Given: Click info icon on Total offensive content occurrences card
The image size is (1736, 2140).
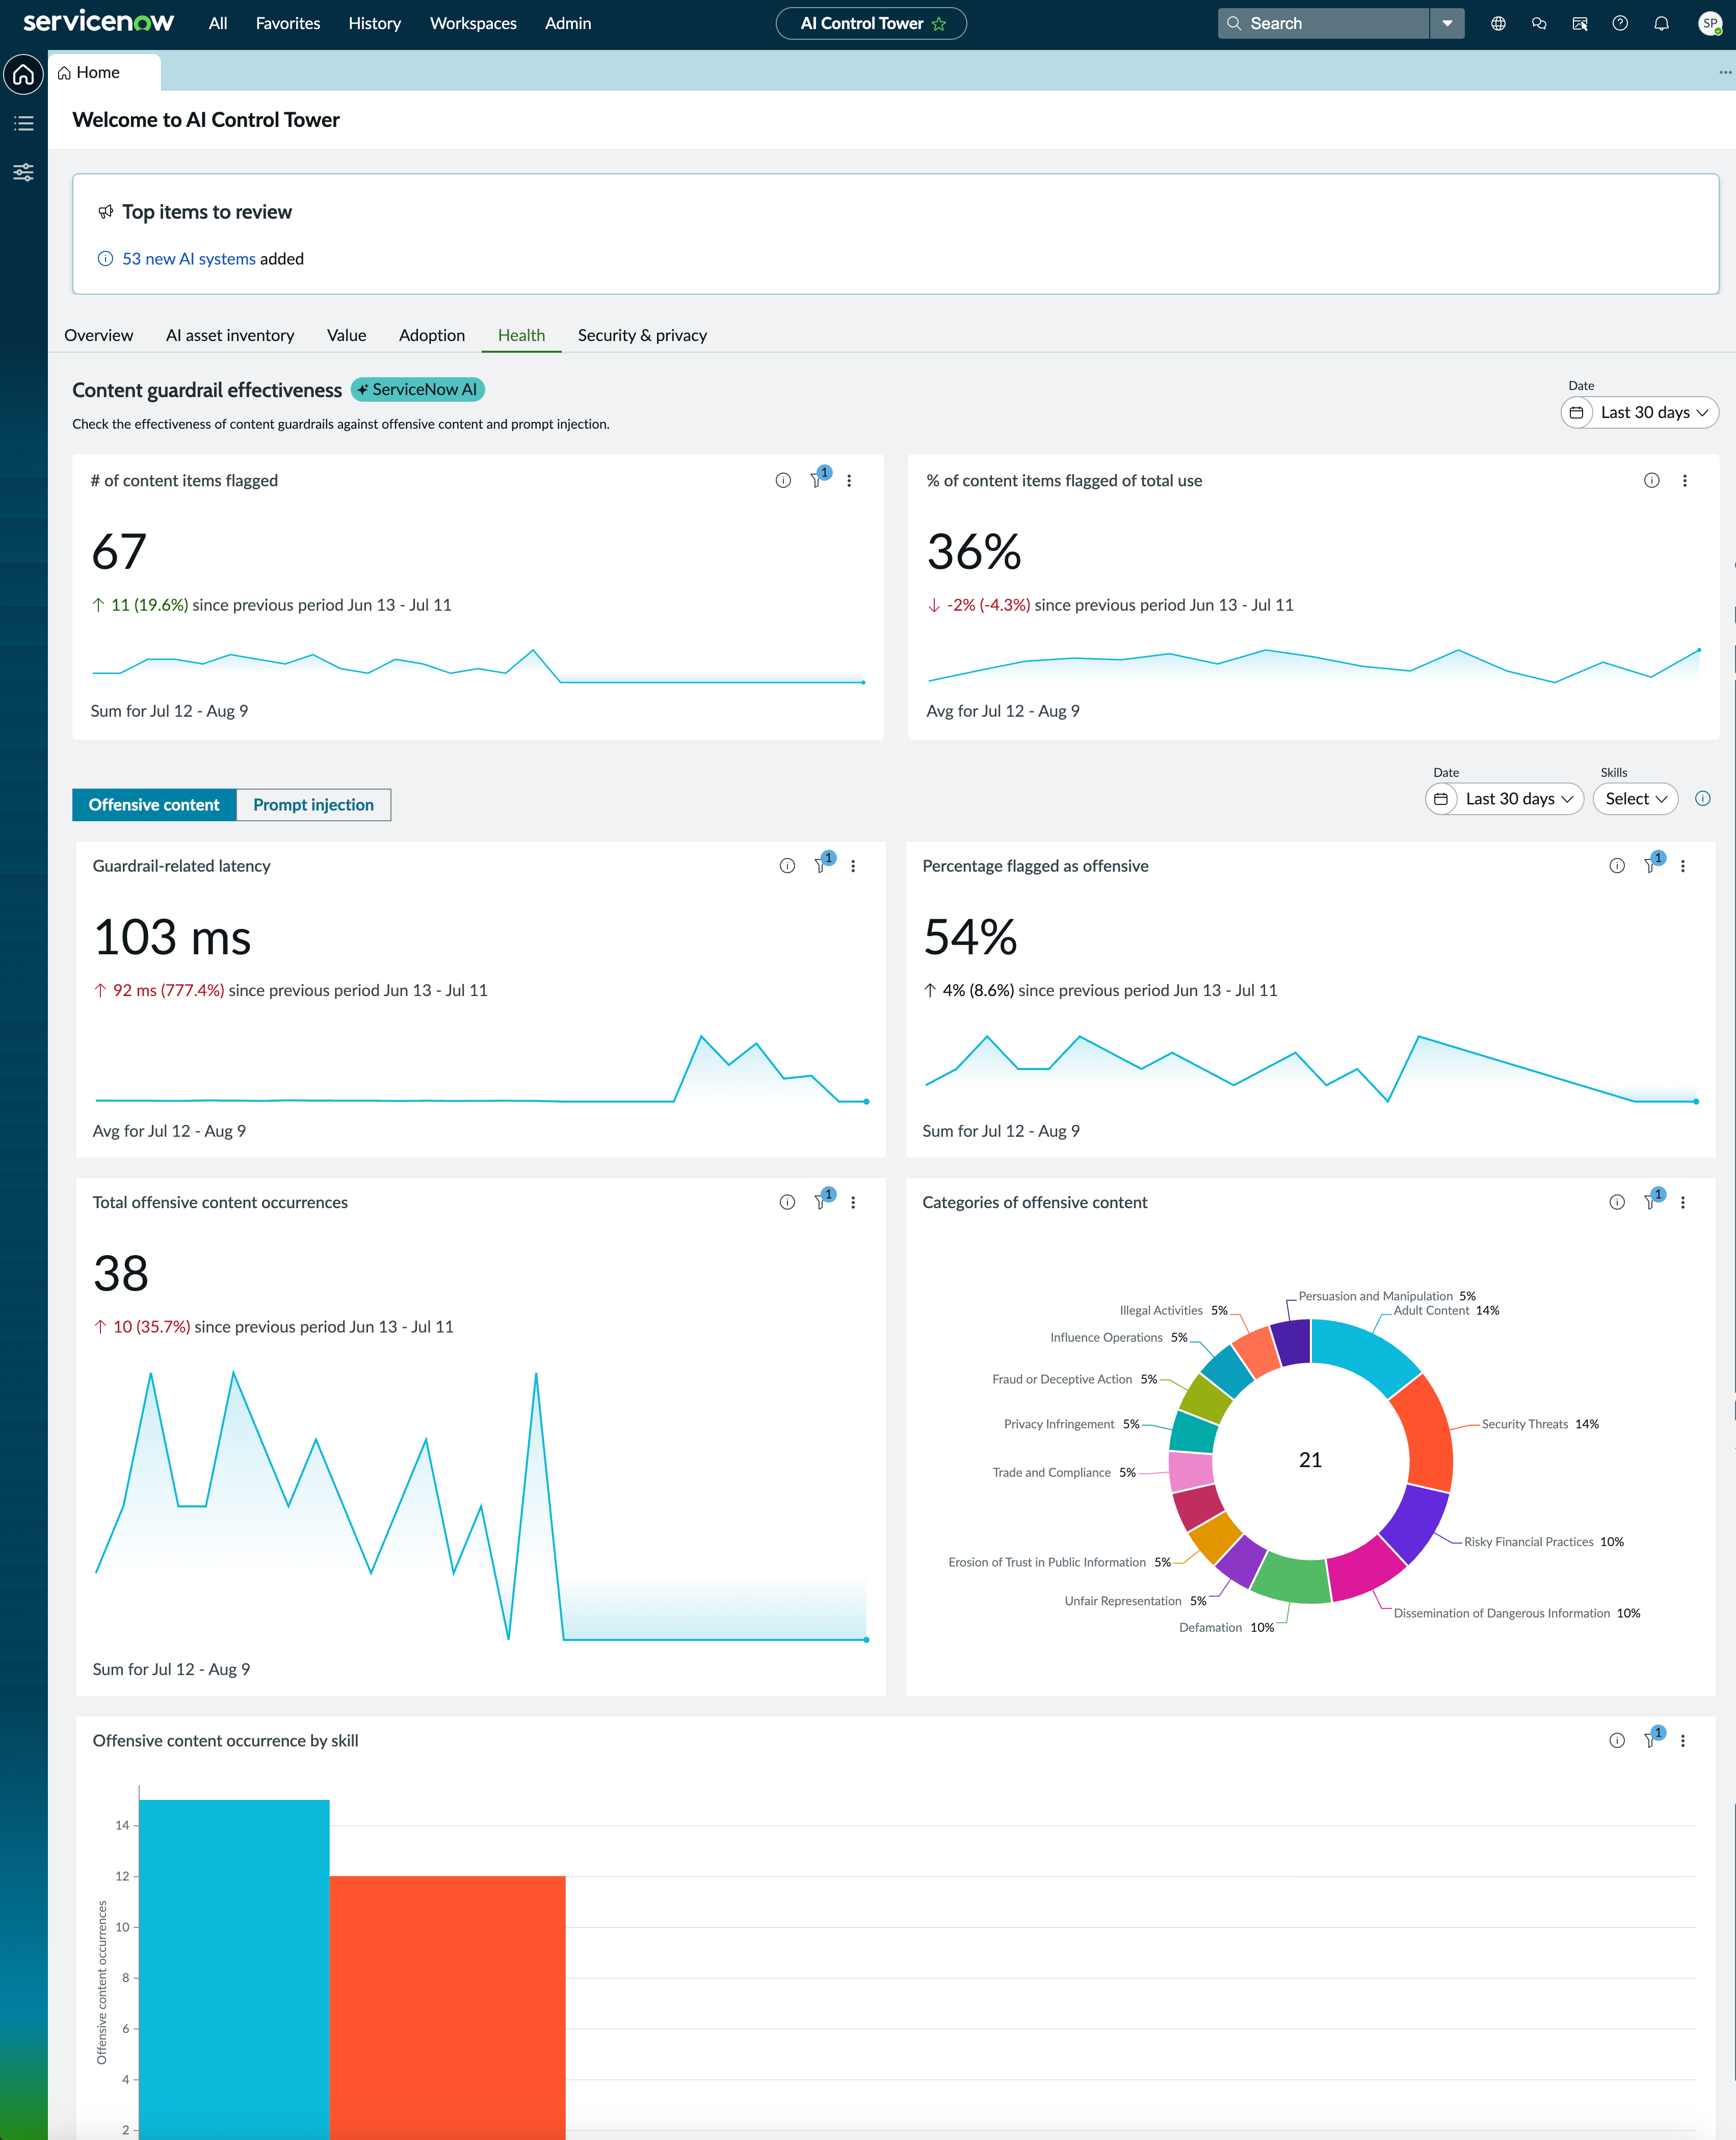Looking at the screenshot, I should pos(787,1202).
